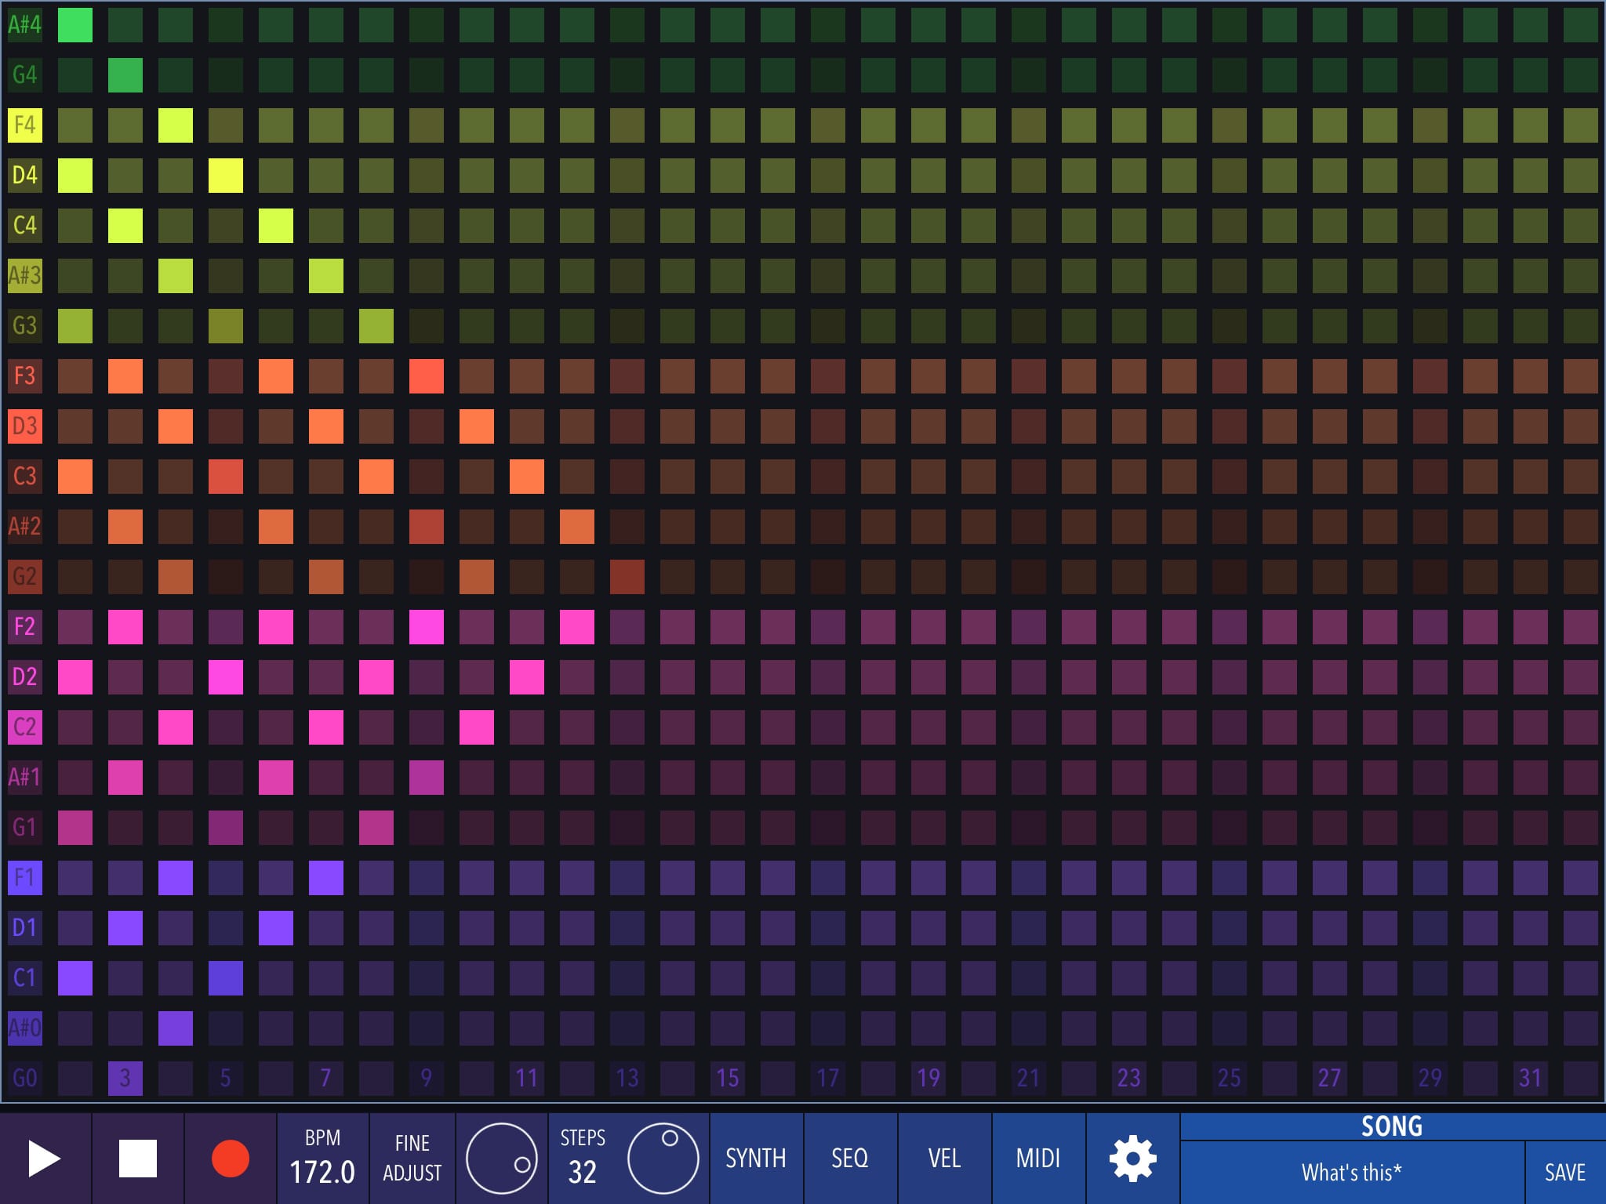Viewport: 1606px width, 1204px height.
Task: Tap the A#3 note label
Action: pos(25,276)
